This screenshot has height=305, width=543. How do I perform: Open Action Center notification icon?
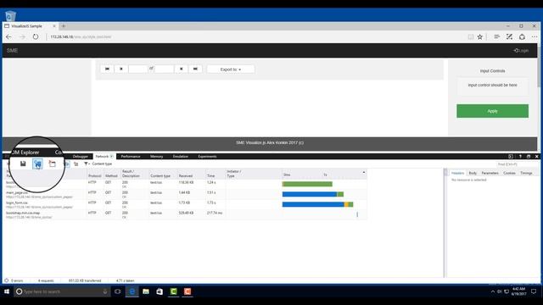tap(534, 291)
